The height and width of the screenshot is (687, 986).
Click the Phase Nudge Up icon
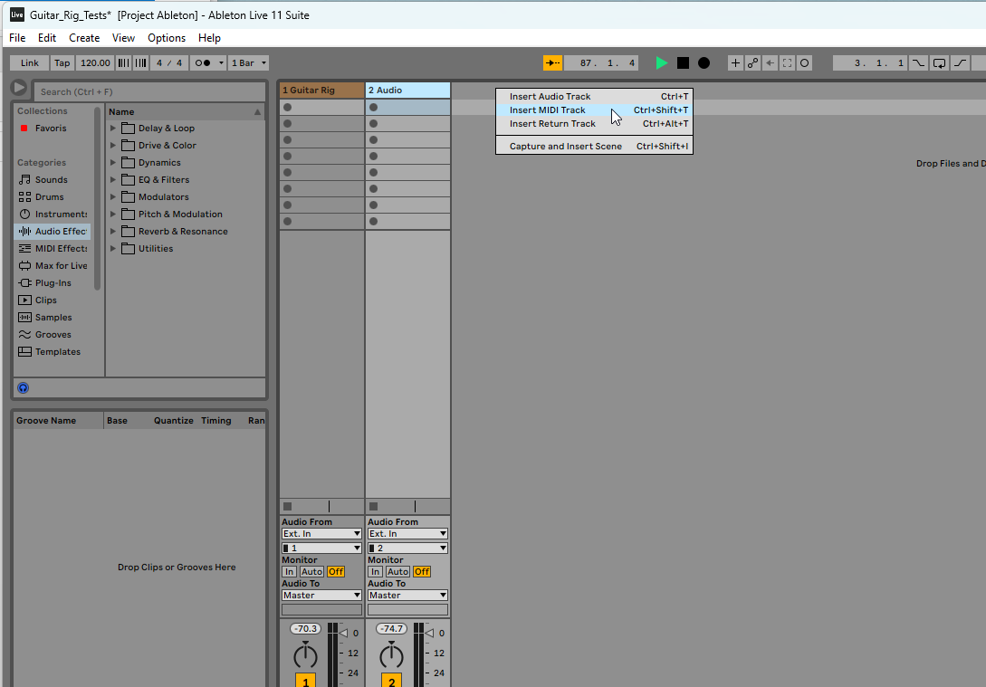coord(141,62)
